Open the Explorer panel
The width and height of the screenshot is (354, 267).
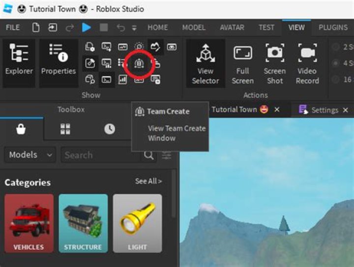20,62
